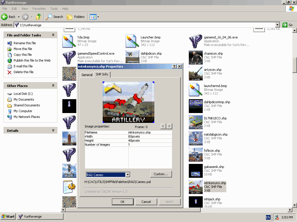The height and width of the screenshot is (222, 297).
Task: Select the gabasemk.shp thumbnail
Action: [x=196, y=171]
